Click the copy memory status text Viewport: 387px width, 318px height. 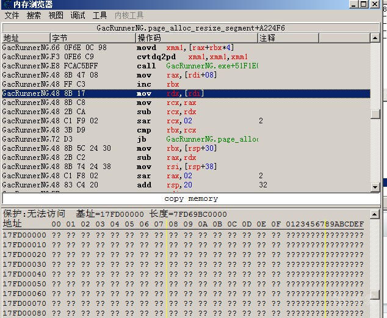click(x=191, y=198)
